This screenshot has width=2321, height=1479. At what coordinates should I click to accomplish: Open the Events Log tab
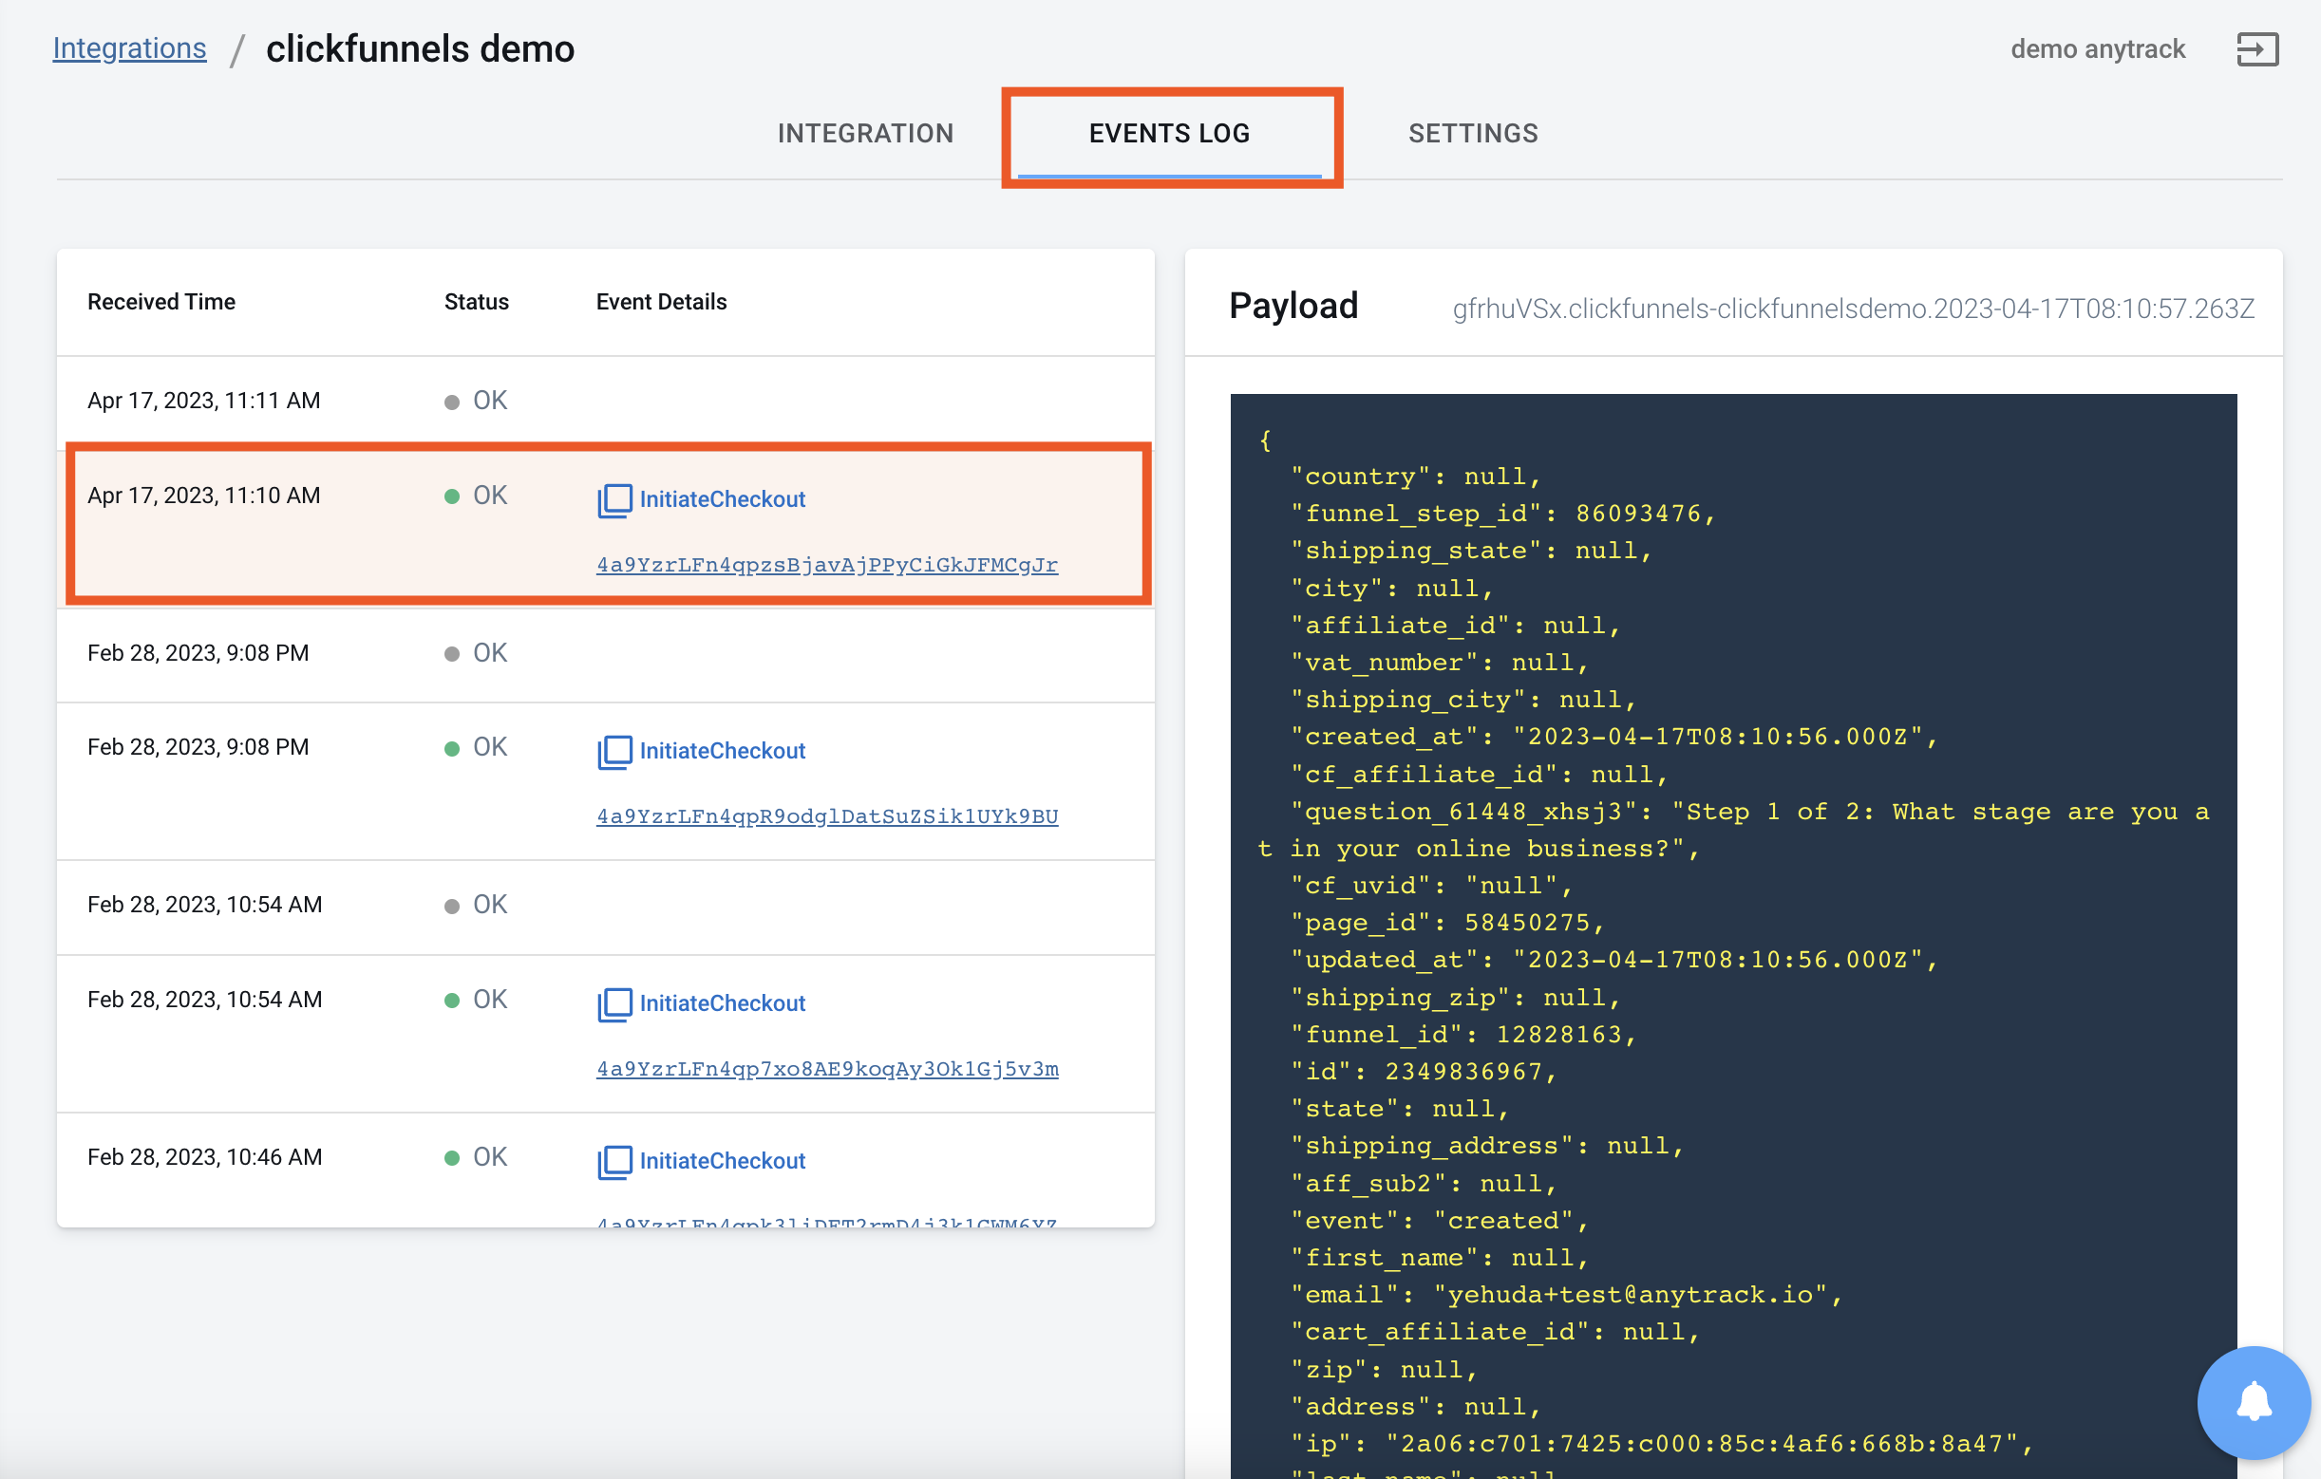[x=1168, y=133]
